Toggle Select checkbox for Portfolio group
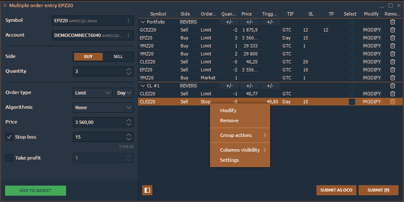 (352, 22)
